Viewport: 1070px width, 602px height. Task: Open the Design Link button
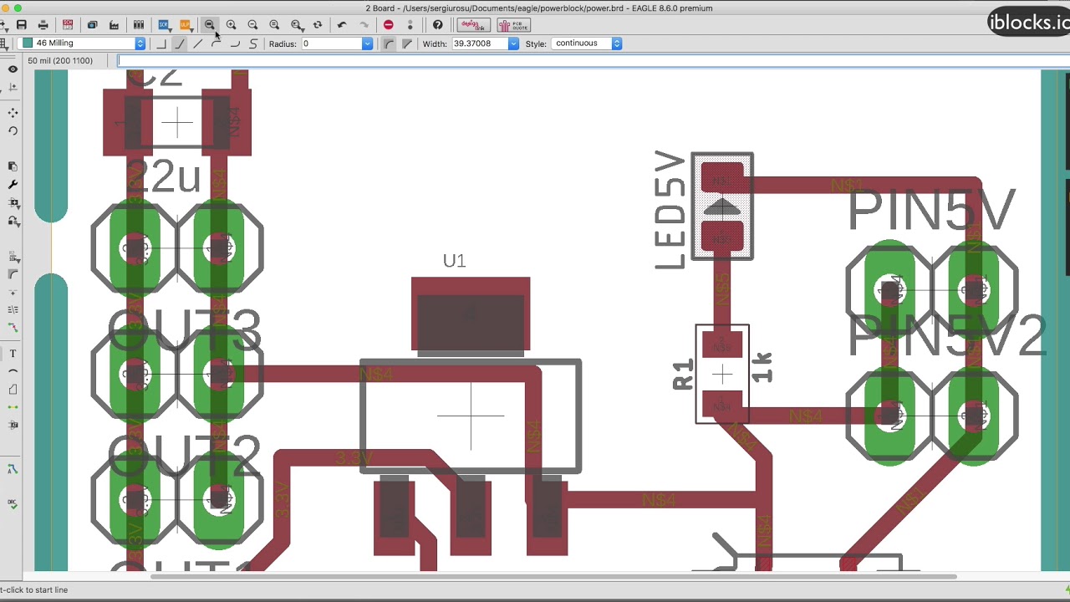(473, 25)
